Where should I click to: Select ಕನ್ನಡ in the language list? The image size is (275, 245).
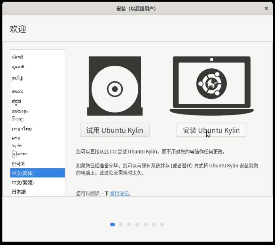click(38, 102)
